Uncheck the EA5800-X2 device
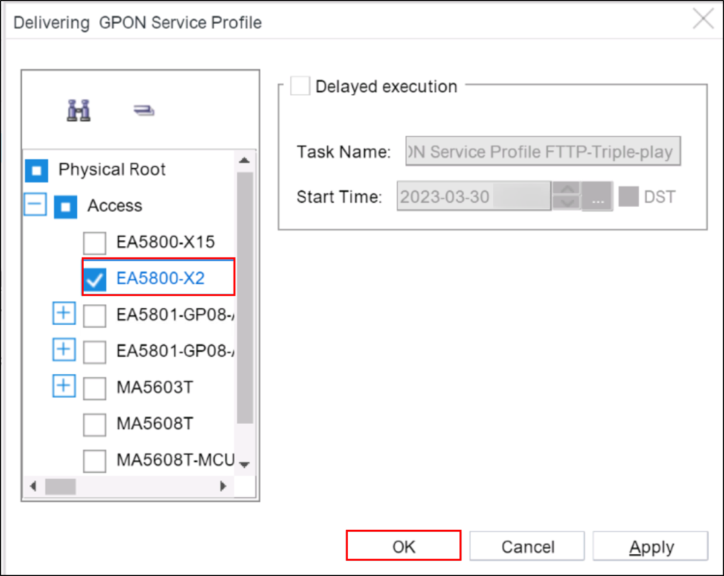 (94, 279)
